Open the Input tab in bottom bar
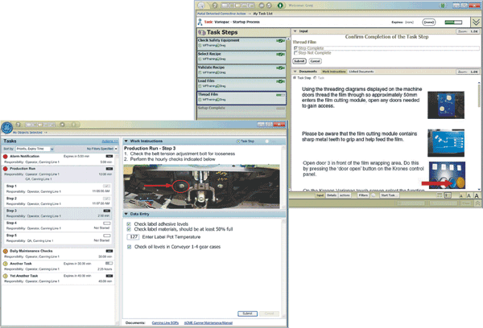The image size is (483, 328). (320, 195)
